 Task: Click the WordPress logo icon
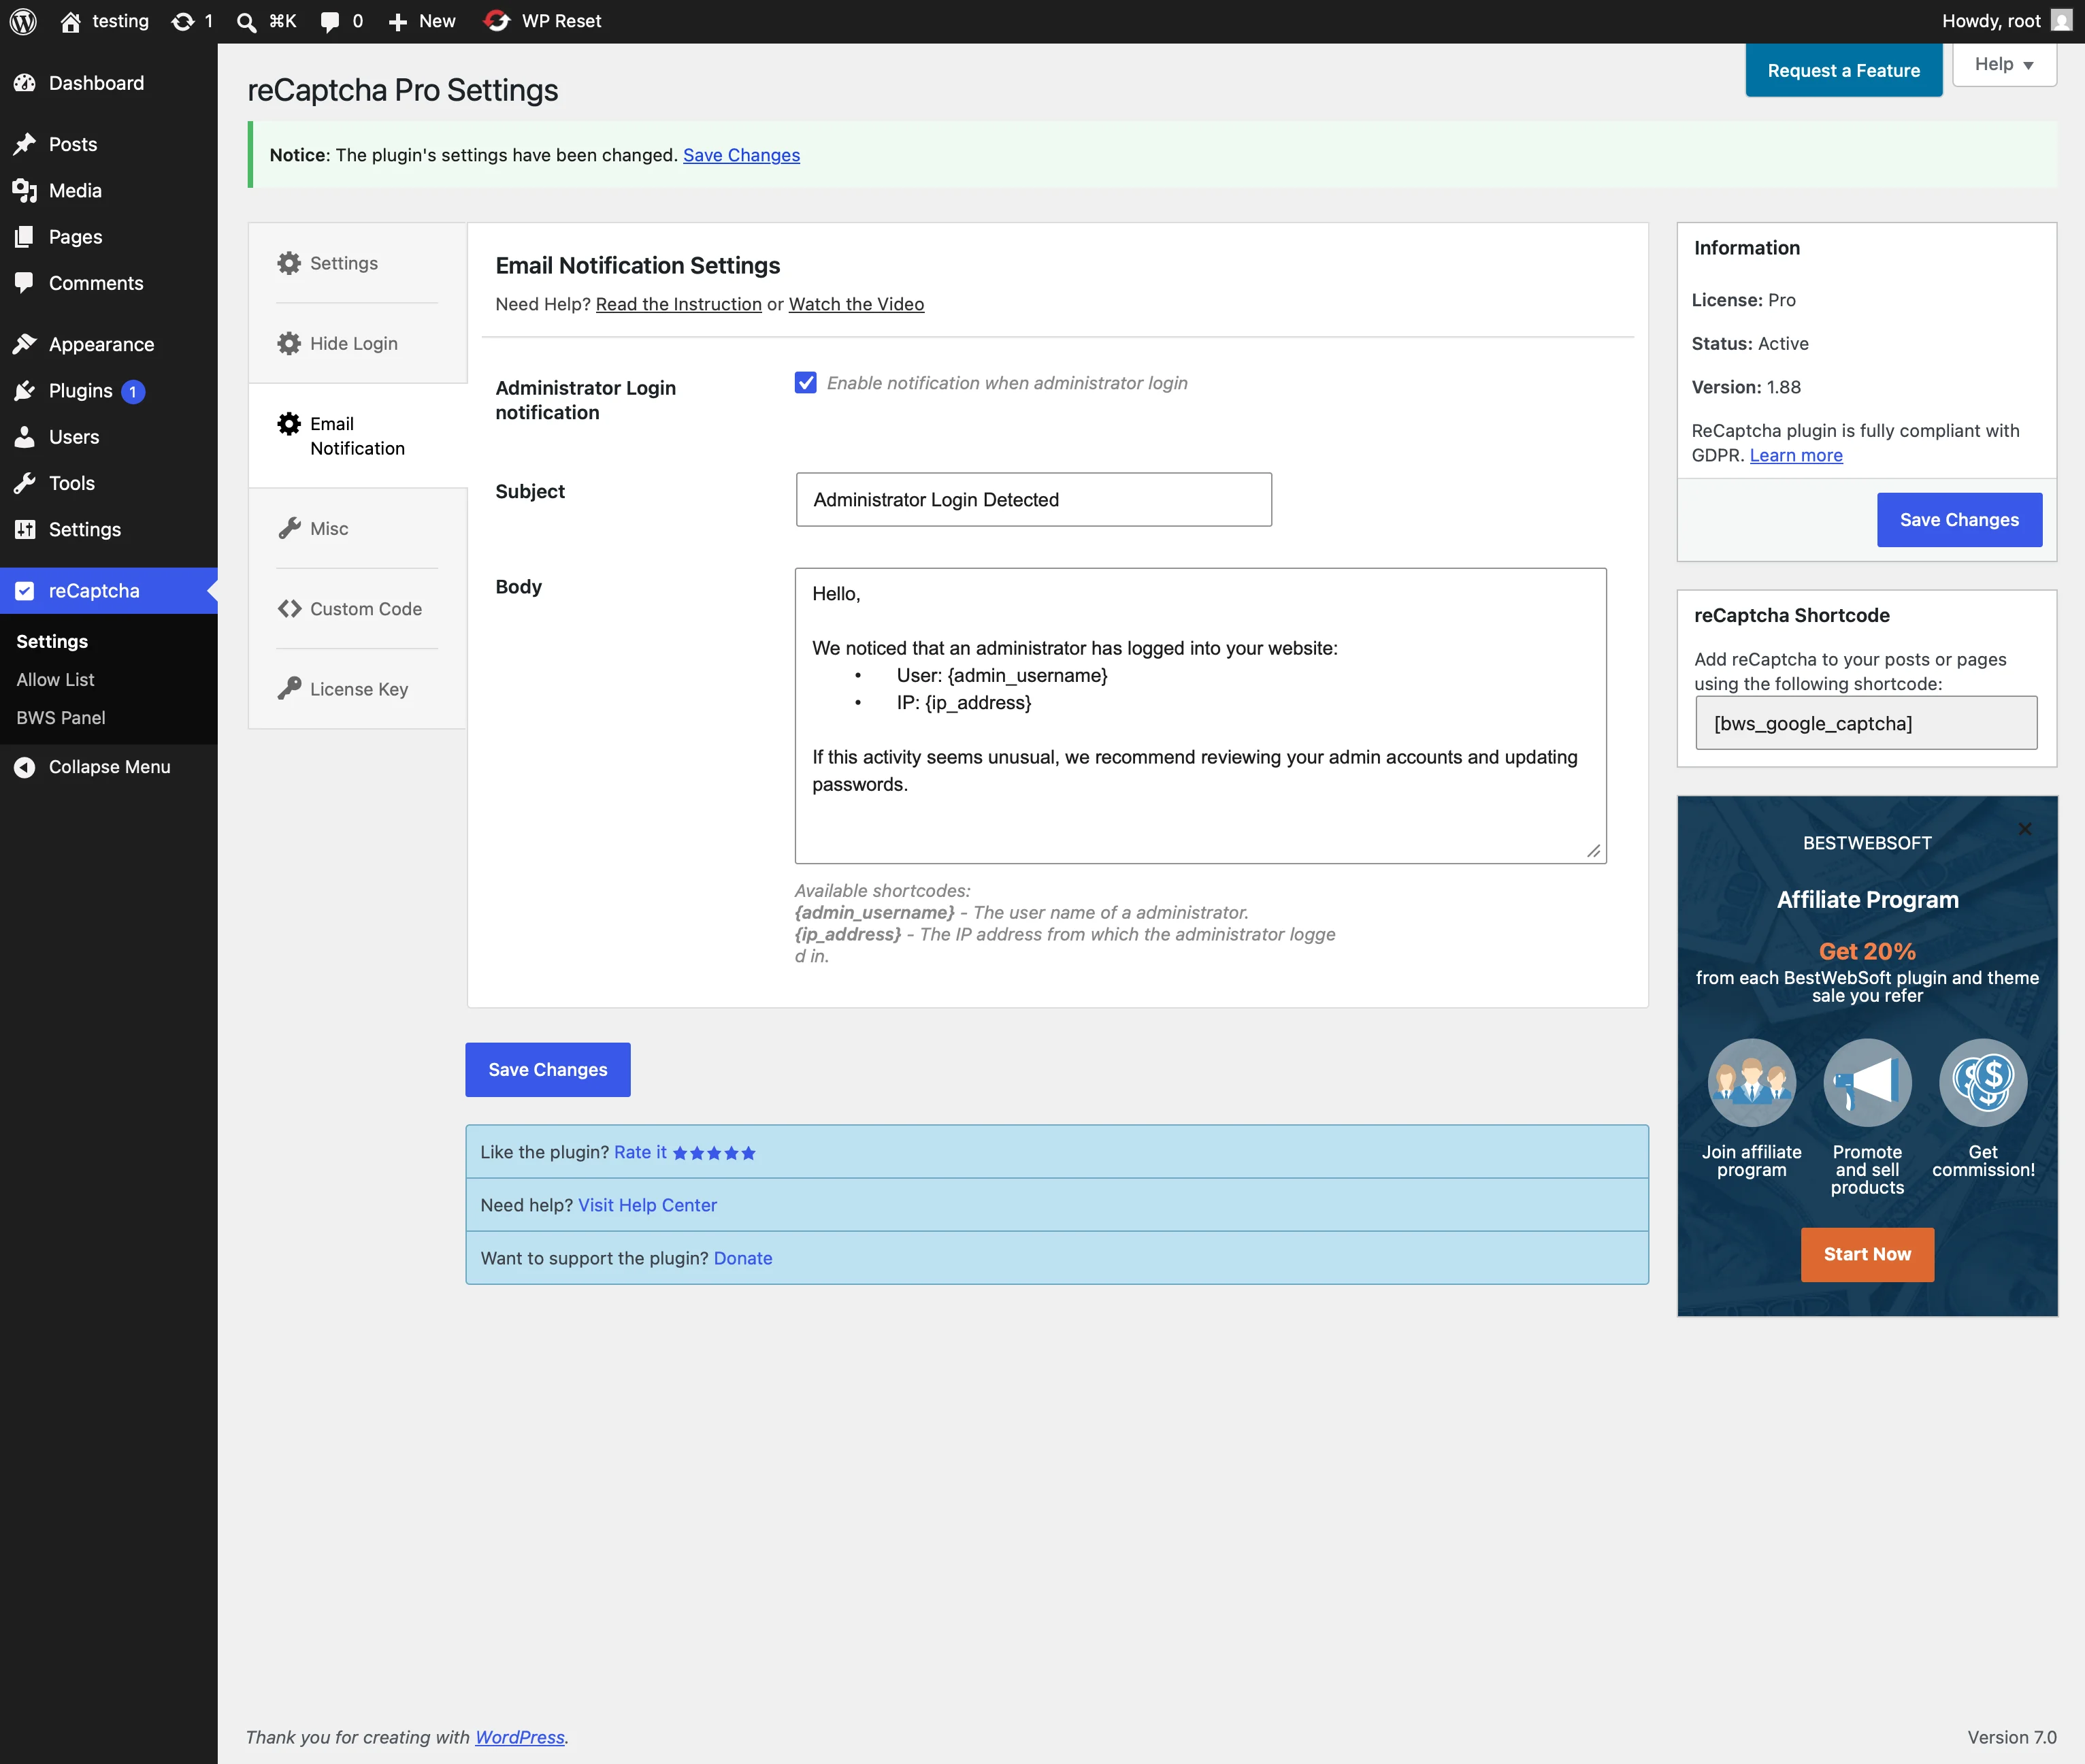click(x=23, y=21)
